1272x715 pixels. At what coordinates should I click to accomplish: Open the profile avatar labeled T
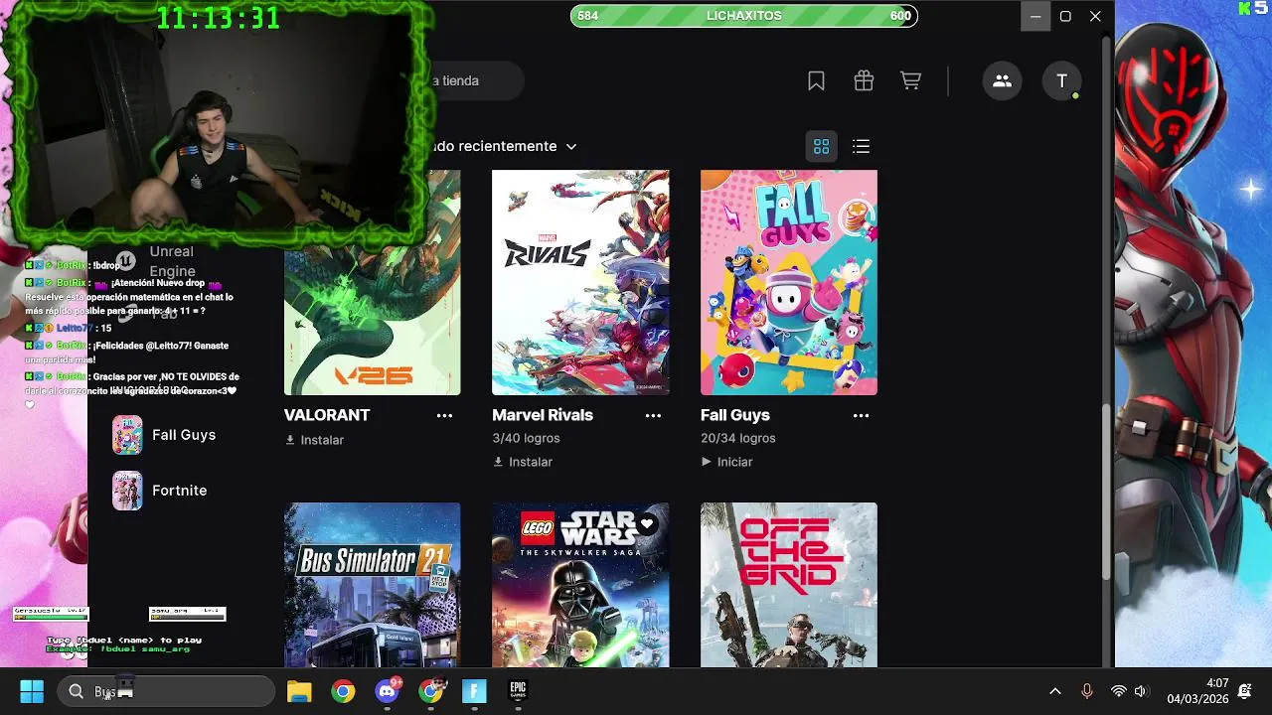point(1061,81)
